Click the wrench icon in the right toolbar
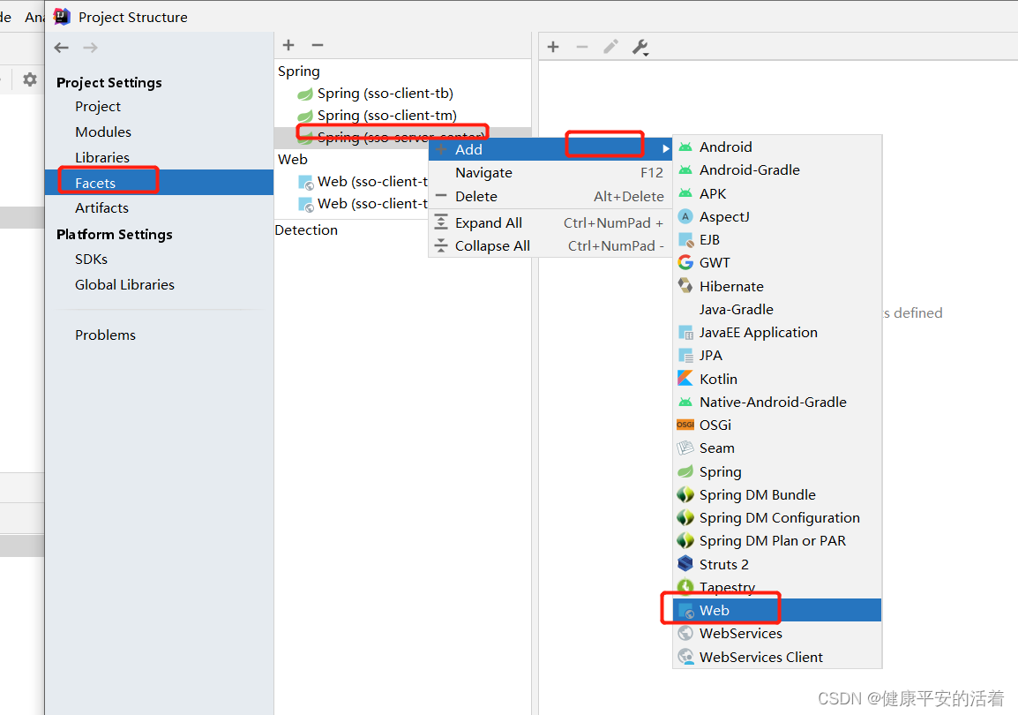Screen dimensions: 1018x715 640,47
